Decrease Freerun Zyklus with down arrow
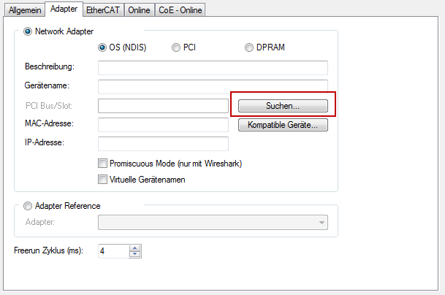 [x=134, y=254]
